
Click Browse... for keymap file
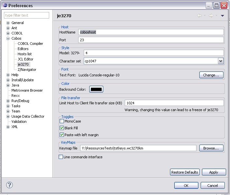pyautogui.click(x=211, y=148)
